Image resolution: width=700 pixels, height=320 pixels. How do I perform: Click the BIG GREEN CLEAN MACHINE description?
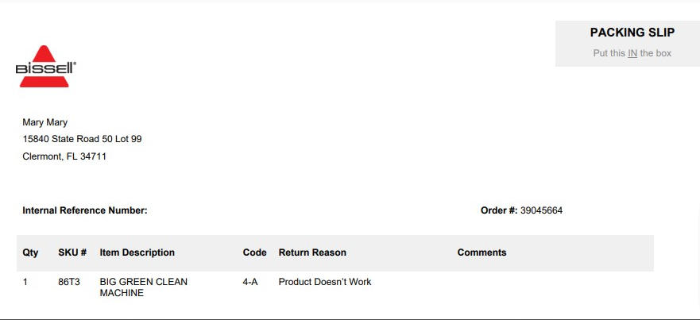143,287
